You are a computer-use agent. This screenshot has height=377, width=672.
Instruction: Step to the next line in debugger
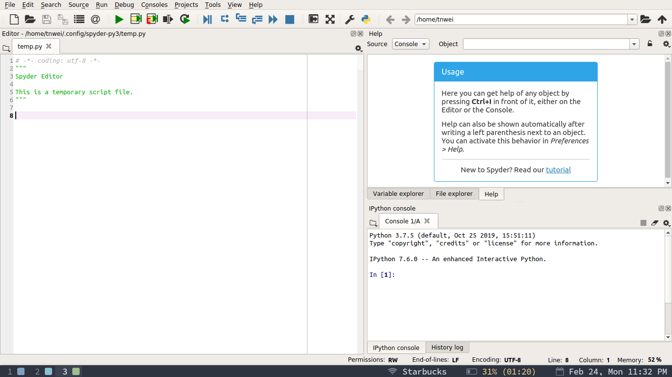tap(224, 19)
